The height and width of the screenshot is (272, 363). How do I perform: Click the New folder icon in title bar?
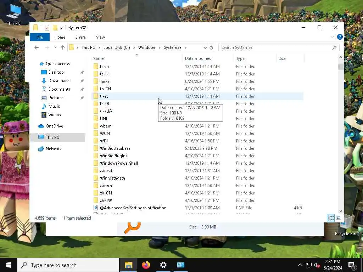pyautogui.click(x=55, y=28)
